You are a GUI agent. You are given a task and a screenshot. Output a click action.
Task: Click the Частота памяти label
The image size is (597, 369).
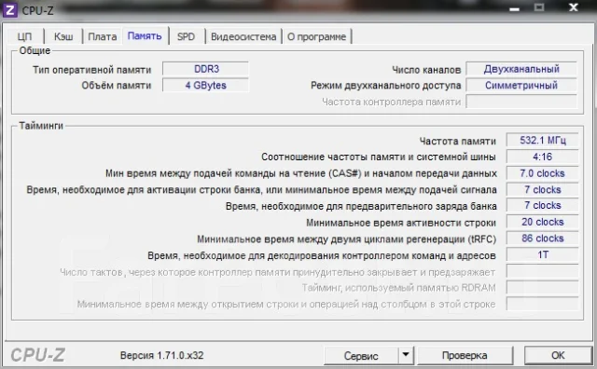click(457, 141)
